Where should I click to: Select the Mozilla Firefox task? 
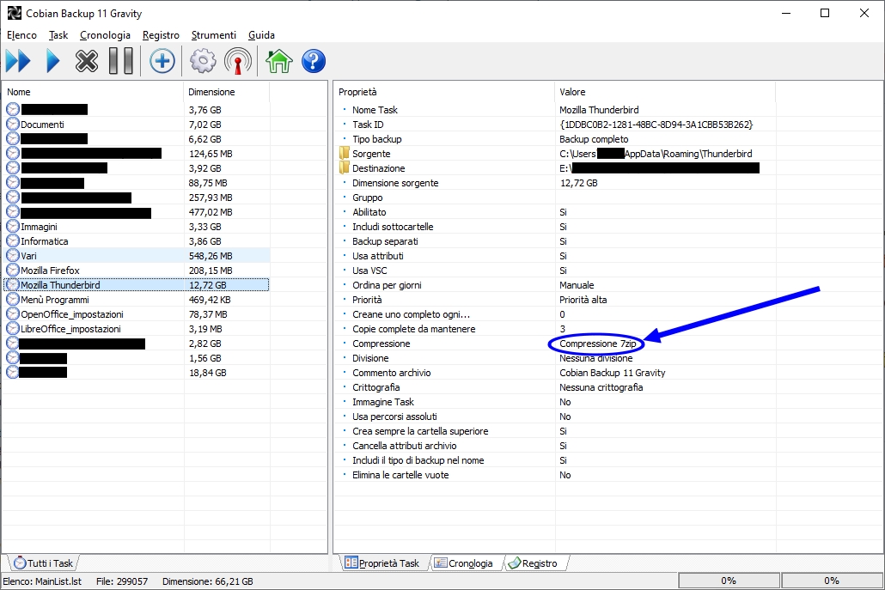50,271
